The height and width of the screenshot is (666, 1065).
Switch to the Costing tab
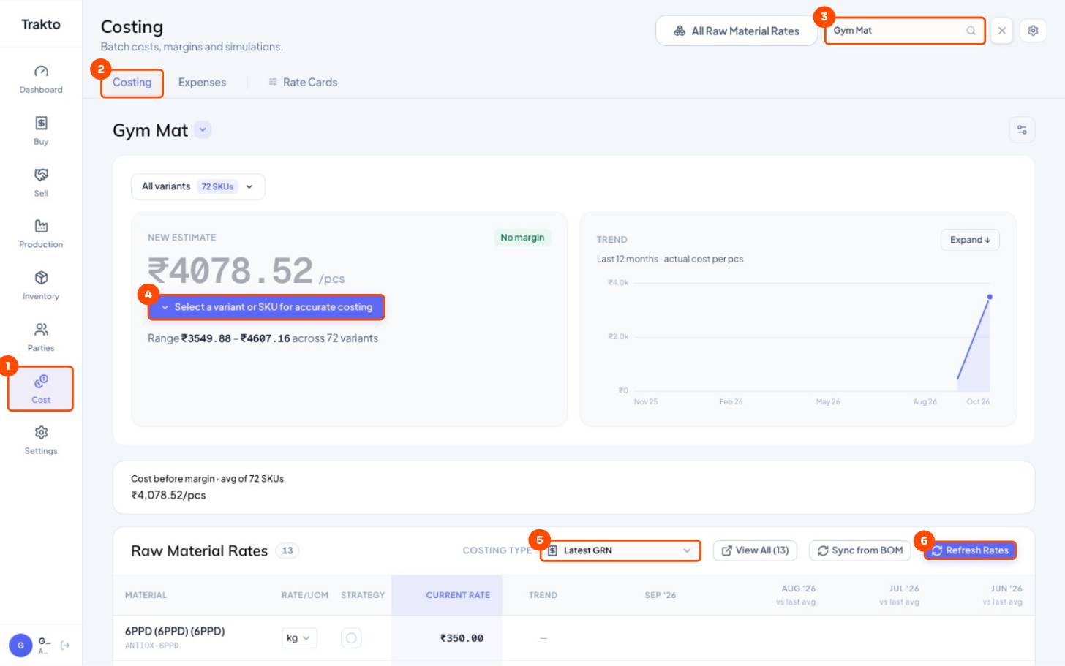click(132, 83)
